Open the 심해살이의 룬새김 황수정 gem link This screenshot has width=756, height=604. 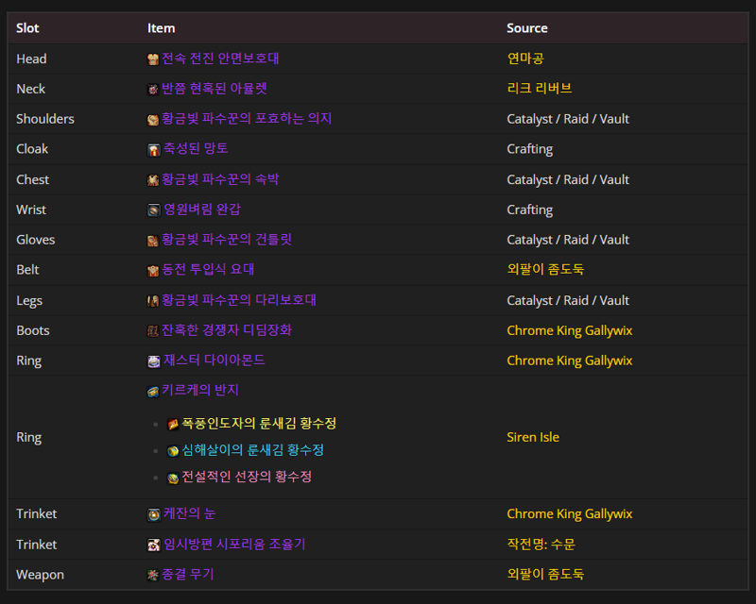[252, 450]
